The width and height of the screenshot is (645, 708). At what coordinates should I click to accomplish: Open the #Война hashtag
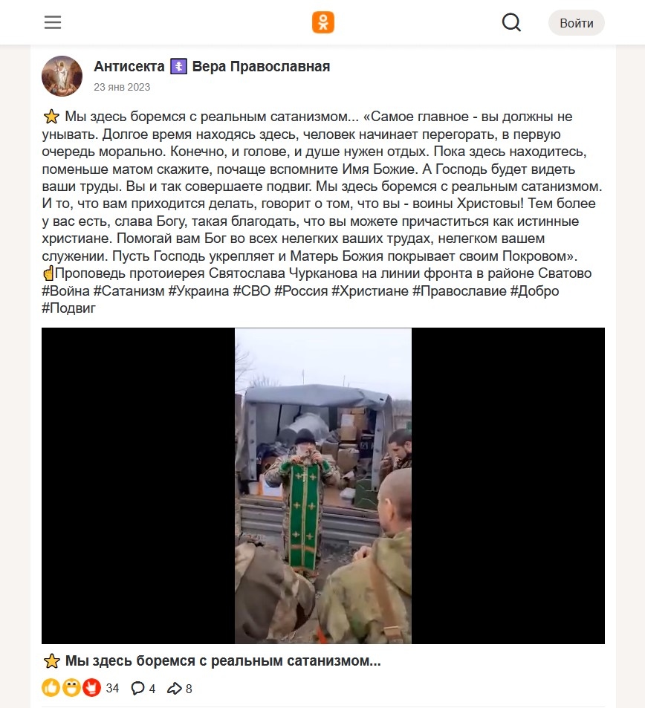tap(66, 290)
